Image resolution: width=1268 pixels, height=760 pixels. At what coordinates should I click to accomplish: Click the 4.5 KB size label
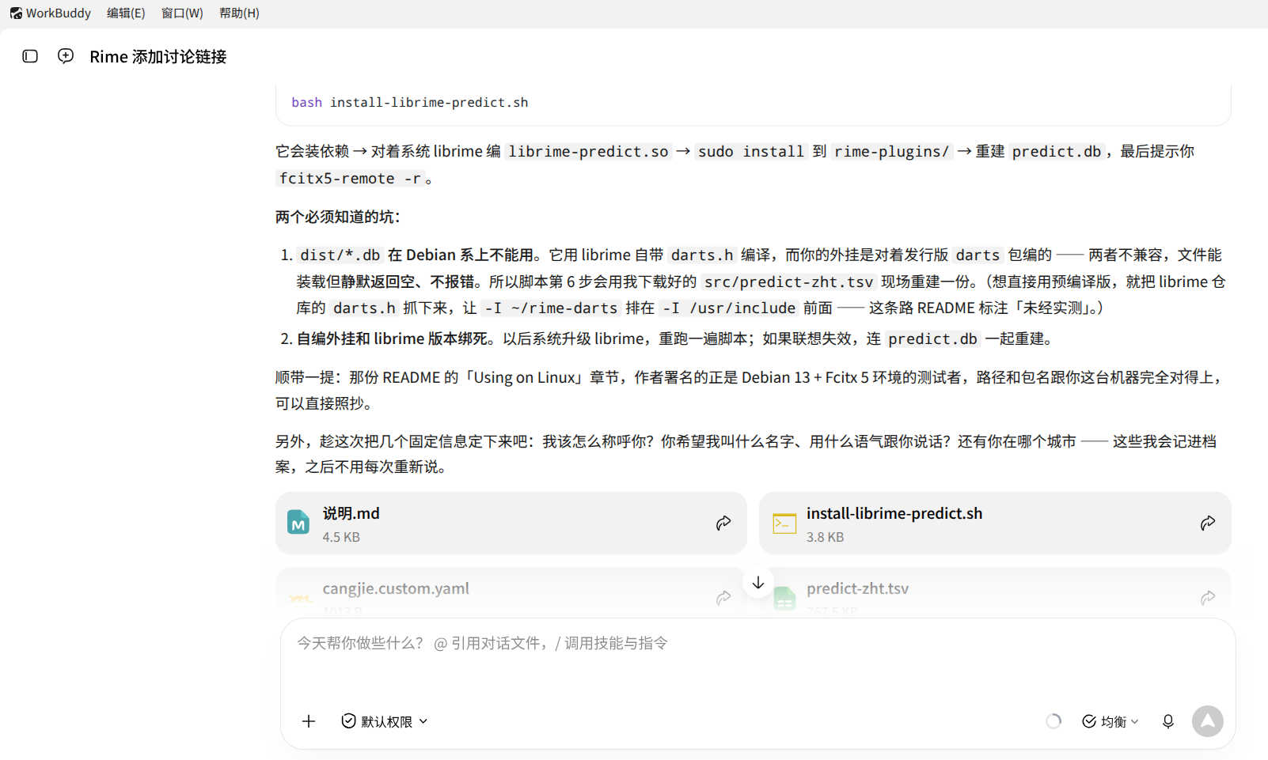click(x=341, y=537)
